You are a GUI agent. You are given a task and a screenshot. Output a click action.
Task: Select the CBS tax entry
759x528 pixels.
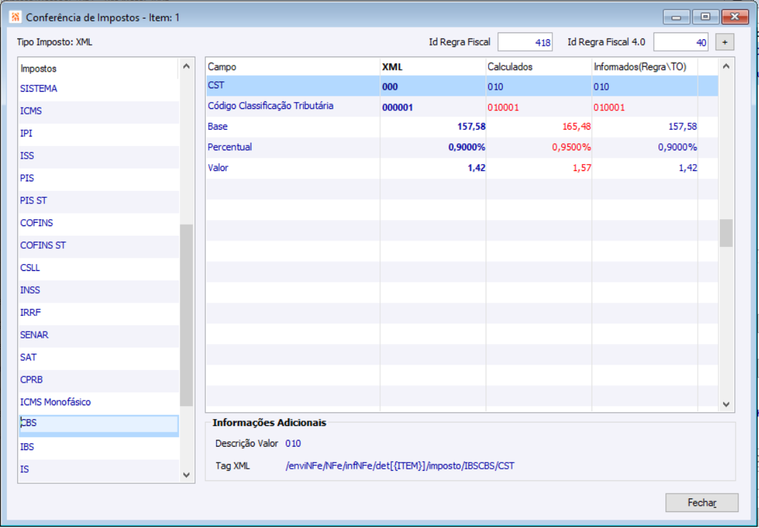tap(98, 425)
